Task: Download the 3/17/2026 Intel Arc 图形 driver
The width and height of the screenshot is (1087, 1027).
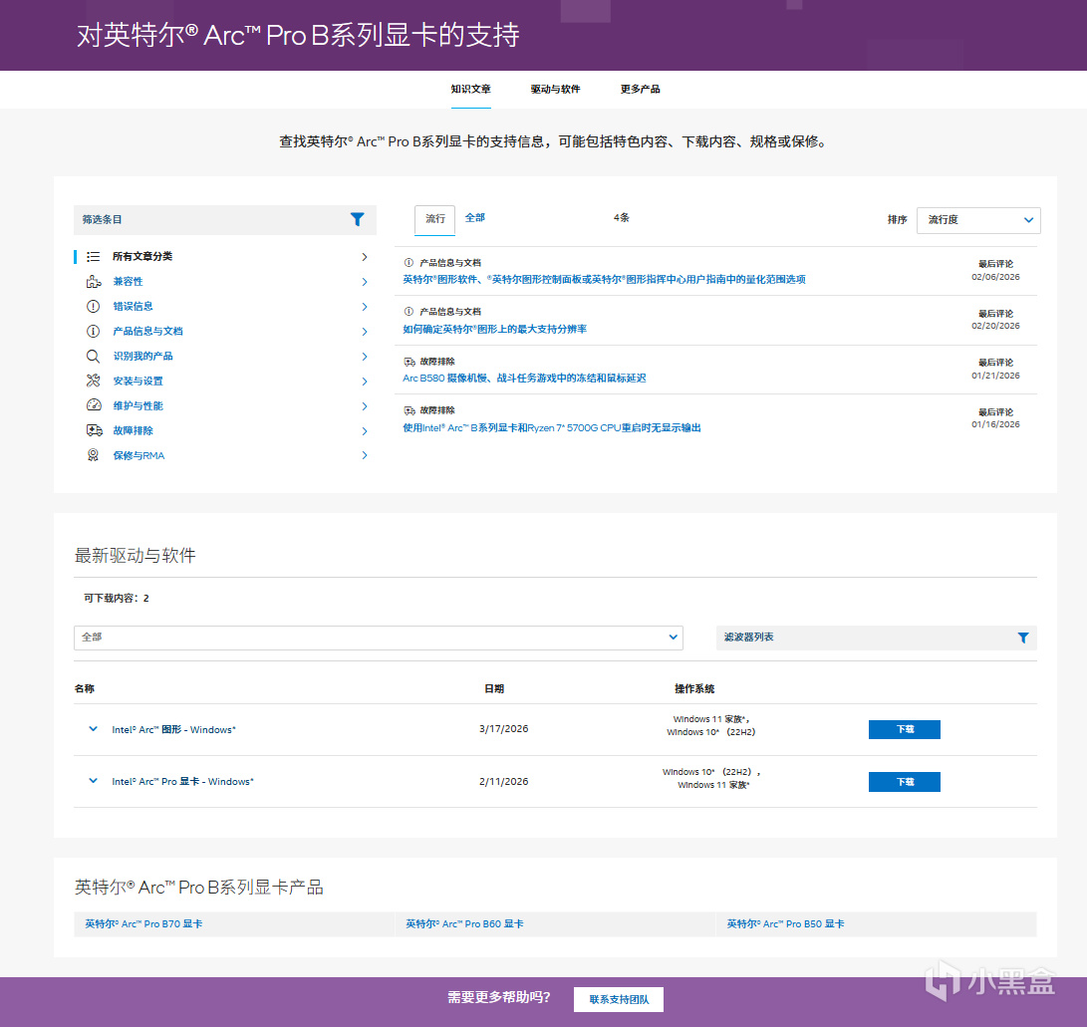Action: [x=904, y=730]
